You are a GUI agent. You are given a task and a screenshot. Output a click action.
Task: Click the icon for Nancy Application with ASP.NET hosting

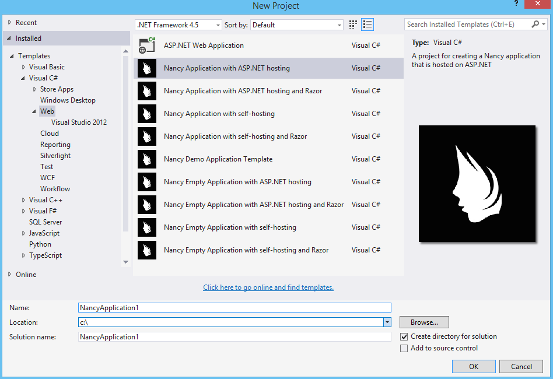coord(147,68)
